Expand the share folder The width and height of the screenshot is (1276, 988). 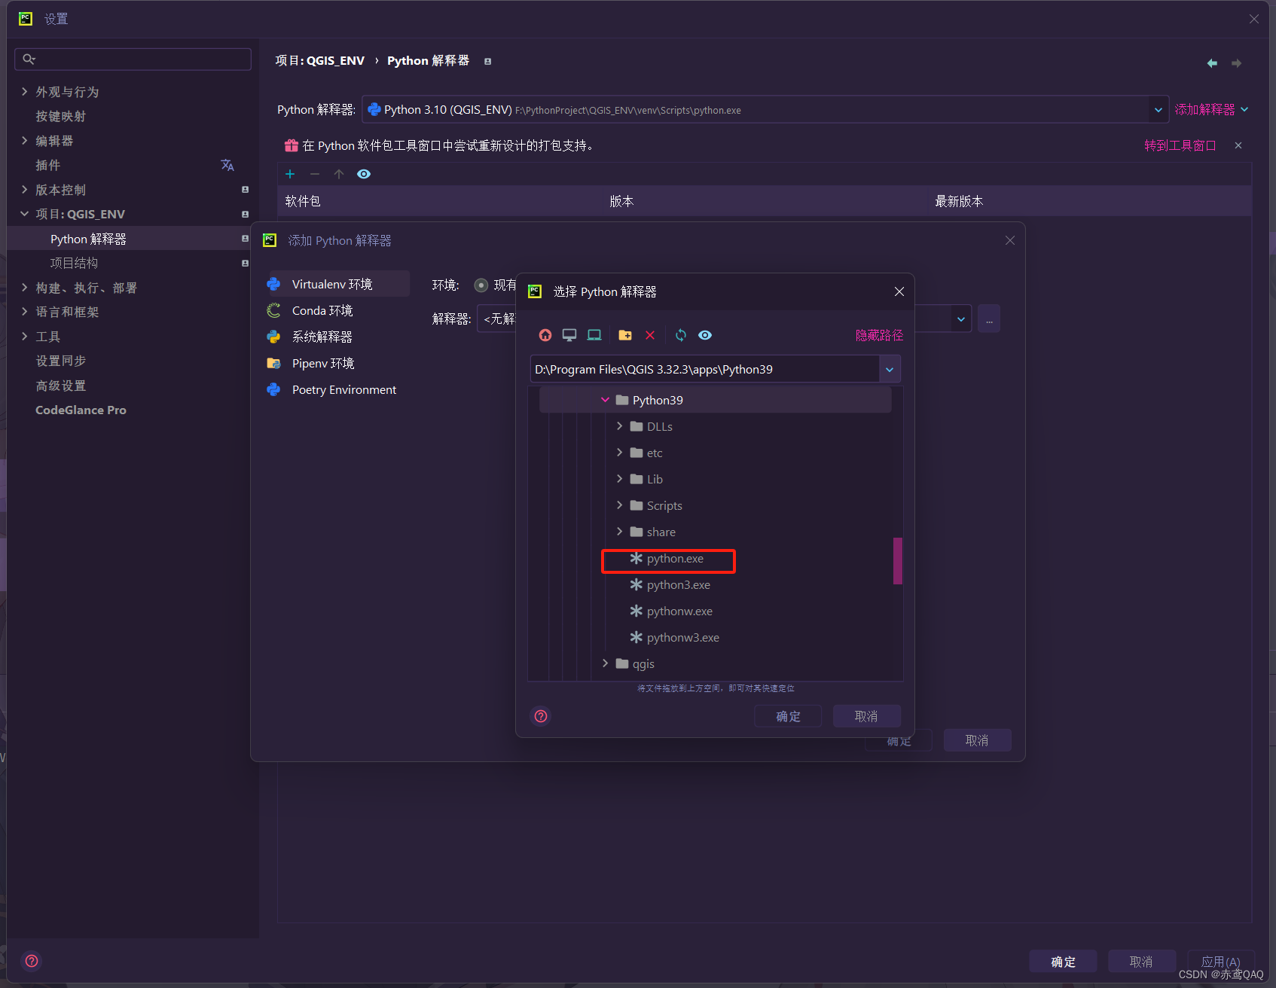tap(619, 532)
